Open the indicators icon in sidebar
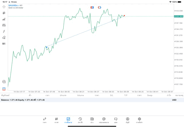 (4, 19)
